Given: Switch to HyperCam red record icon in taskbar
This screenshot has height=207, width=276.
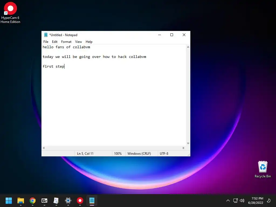Looking at the screenshot, I should point(80,201).
